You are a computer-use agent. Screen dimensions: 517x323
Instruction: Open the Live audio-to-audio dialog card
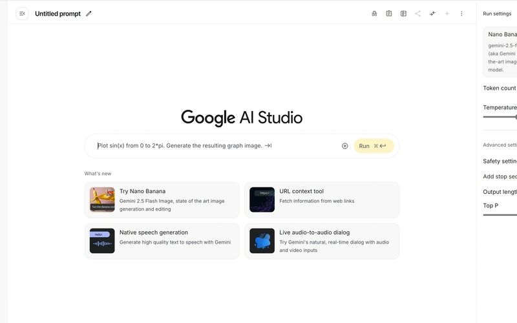[322, 241]
